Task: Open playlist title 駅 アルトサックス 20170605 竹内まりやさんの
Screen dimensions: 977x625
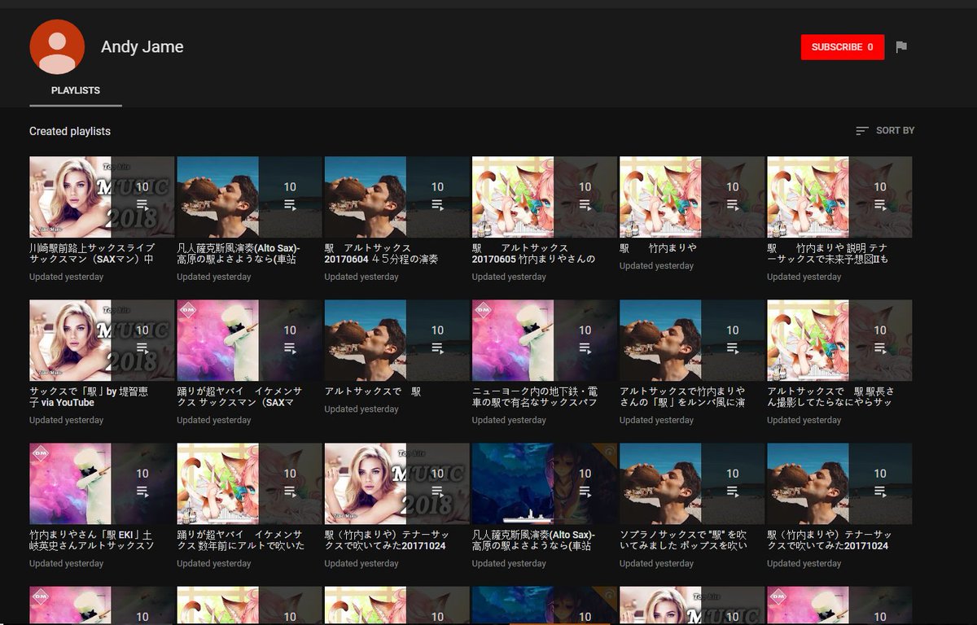Action: tap(533, 253)
